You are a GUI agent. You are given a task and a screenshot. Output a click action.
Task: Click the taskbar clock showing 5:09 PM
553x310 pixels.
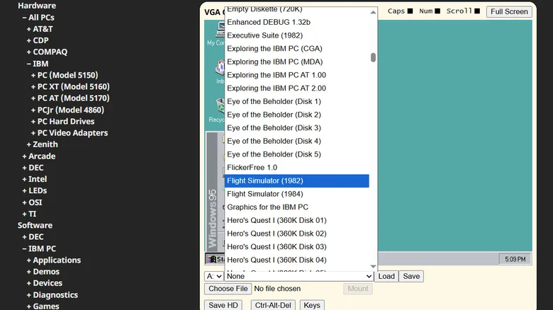pyautogui.click(x=515, y=260)
